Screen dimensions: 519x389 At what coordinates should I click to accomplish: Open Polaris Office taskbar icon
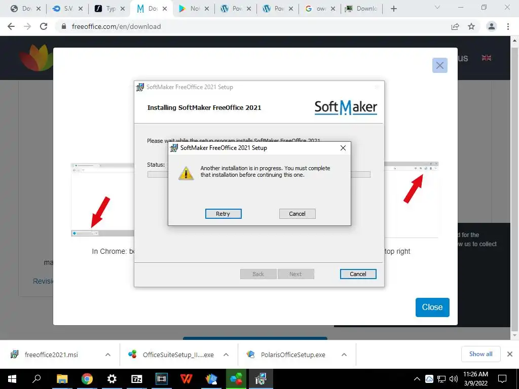[211, 379]
